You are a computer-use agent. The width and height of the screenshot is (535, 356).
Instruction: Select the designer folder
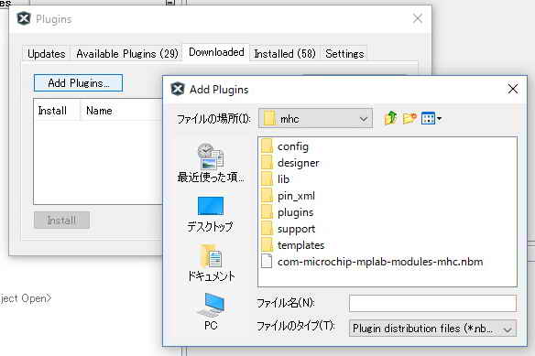point(290,163)
